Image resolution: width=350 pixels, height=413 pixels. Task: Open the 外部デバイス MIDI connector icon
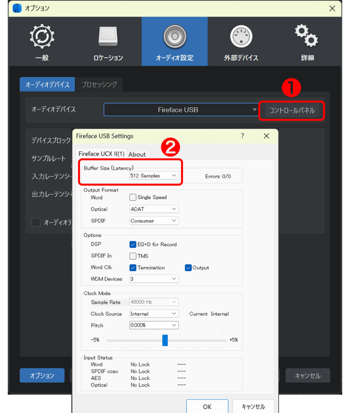point(241,37)
